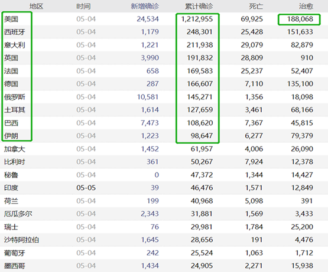The image size is (328, 272).
Task: Sort by the 死亡 column header
Action: tap(256, 7)
